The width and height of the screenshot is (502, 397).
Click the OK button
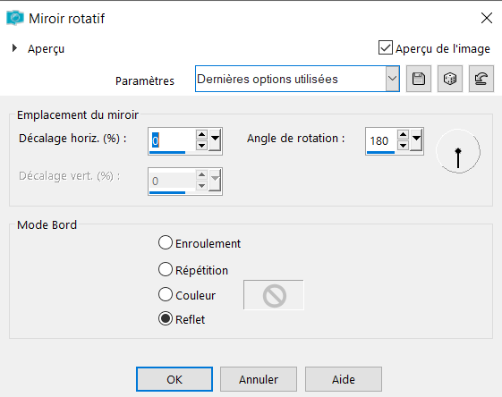tap(174, 379)
